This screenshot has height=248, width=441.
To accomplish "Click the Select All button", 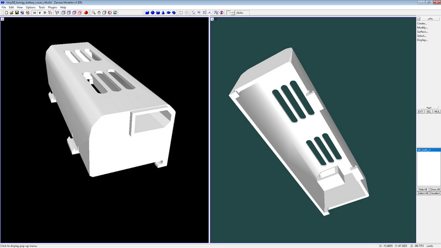I will pyautogui.click(x=423, y=193).
